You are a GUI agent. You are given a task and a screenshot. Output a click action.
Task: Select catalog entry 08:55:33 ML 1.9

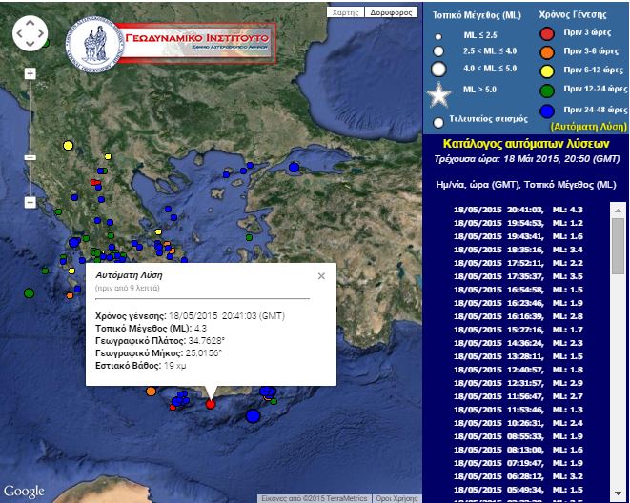[x=518, y=436]
